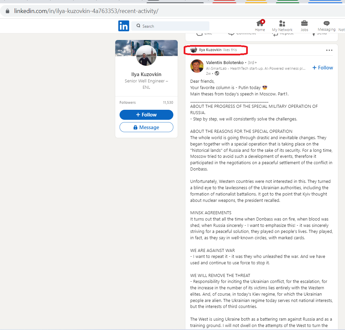Click the browser address bar URL

tap(86, 11)
